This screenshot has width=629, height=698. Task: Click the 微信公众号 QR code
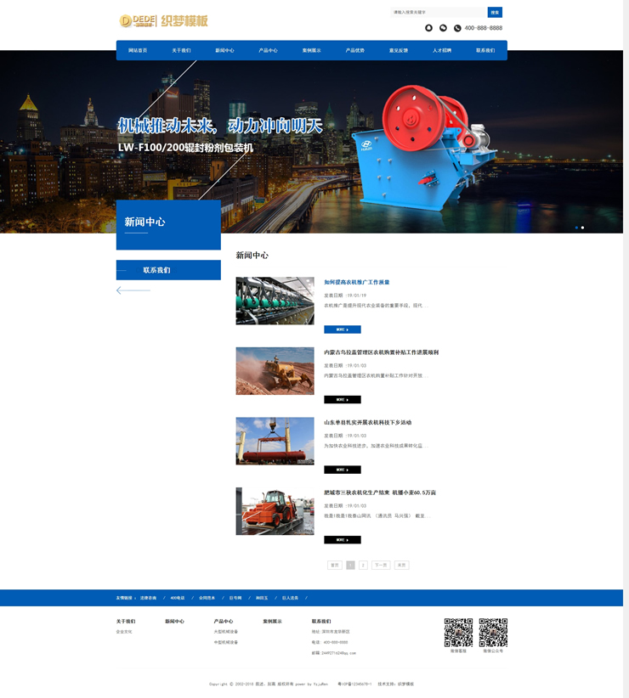point(493,633)
